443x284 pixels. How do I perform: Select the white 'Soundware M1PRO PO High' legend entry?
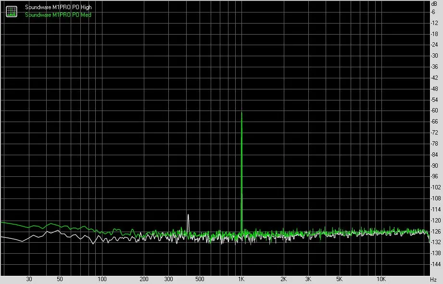click(x=58, y=7)
